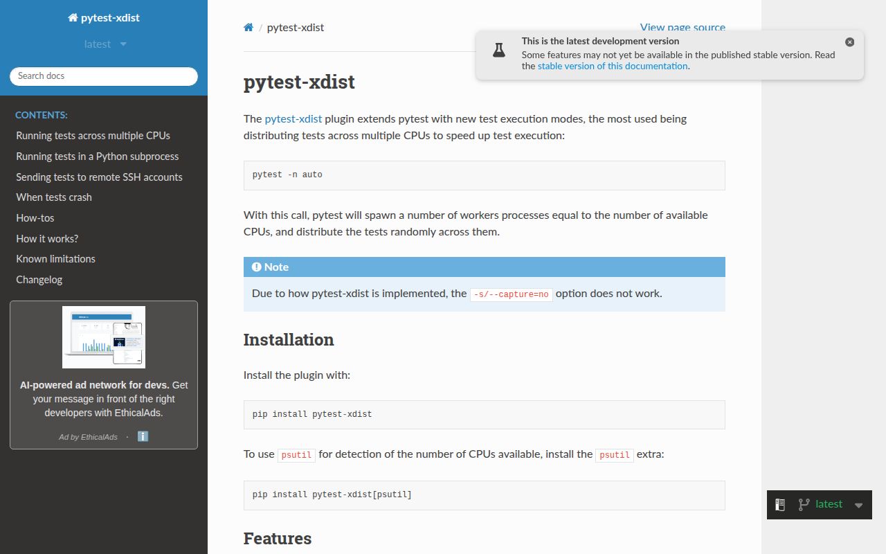
Task: Click the EthicalAds advertisement image
Action: click(104, 337)
